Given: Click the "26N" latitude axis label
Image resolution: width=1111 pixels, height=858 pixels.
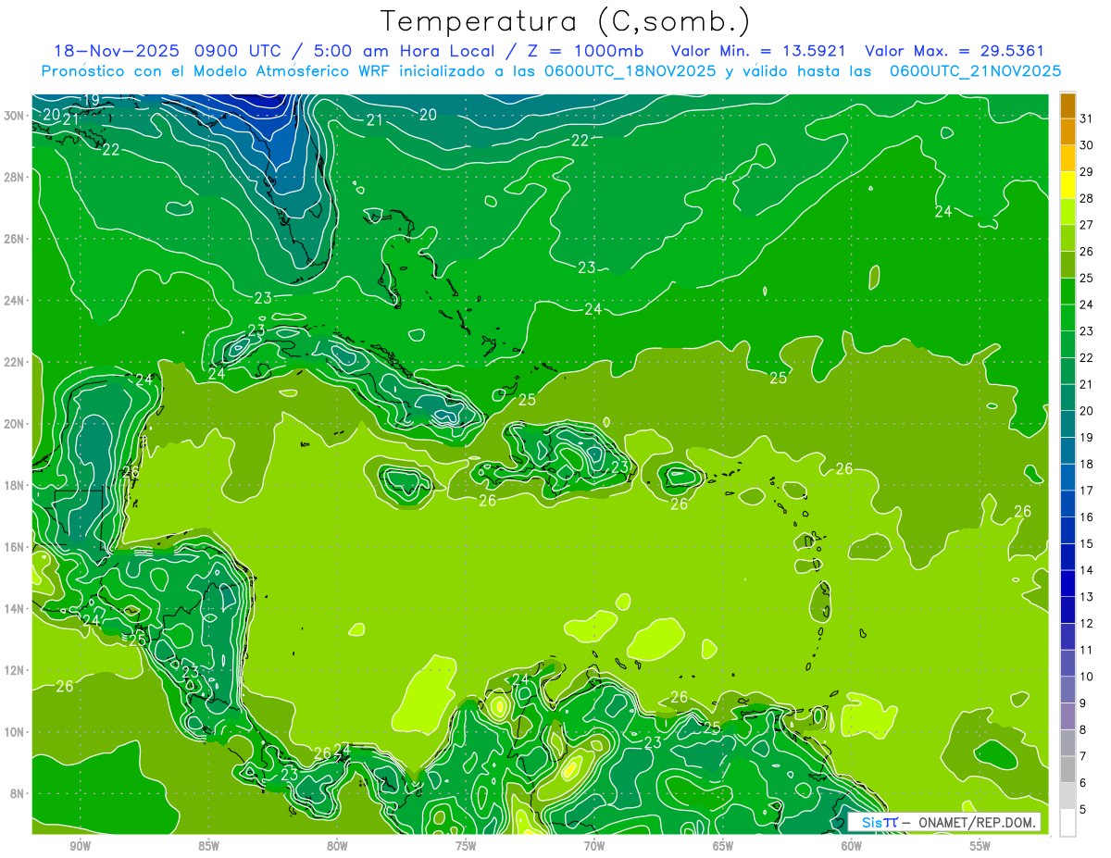Looking at the screenshot, I should 13,238.
